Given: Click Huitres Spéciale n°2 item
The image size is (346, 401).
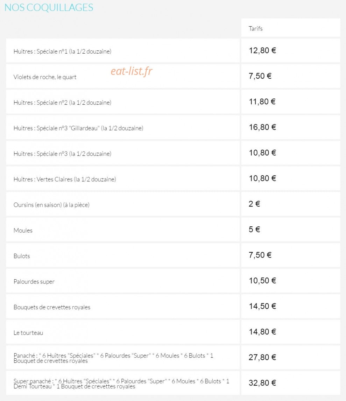Looking at the screenshot, I should [x=62, y=103].
